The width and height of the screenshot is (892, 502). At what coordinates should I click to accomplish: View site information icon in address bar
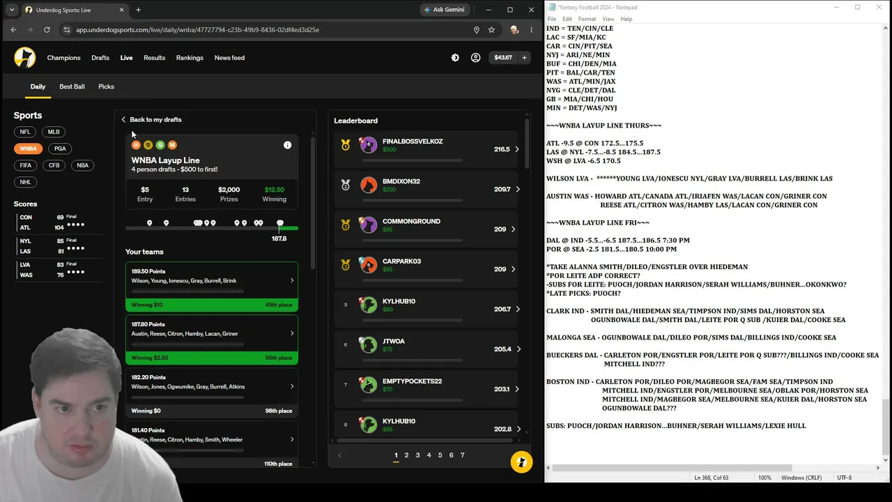[67, 30]
